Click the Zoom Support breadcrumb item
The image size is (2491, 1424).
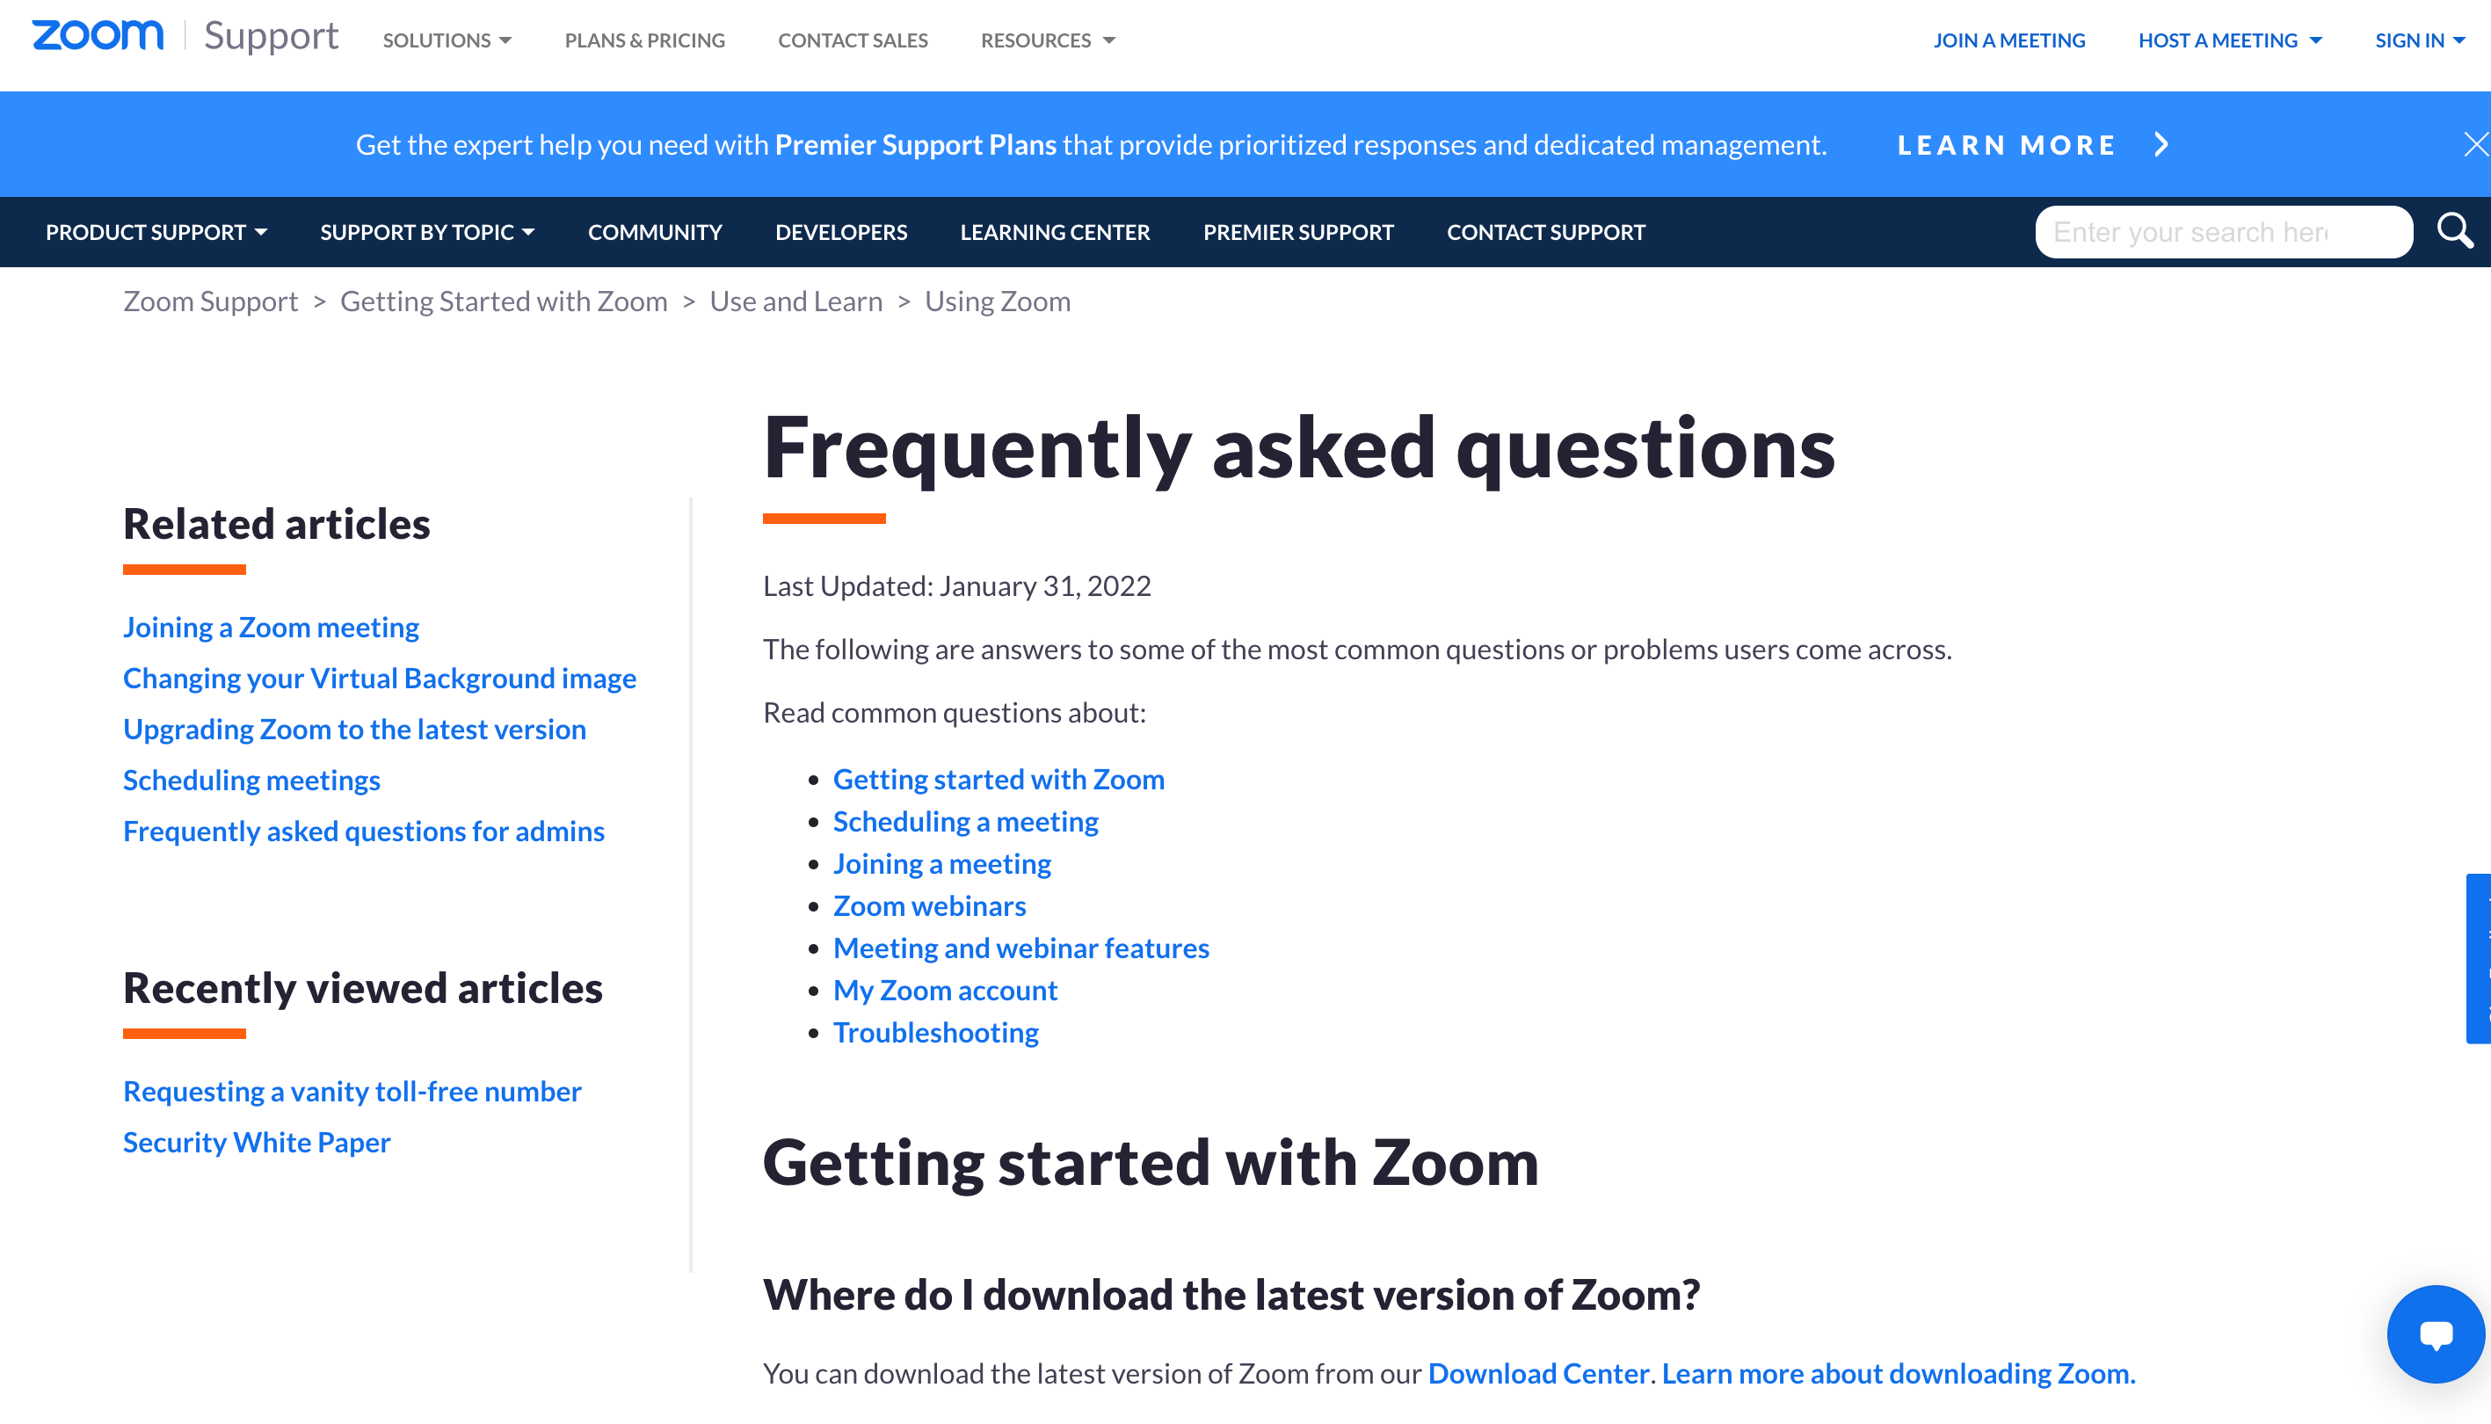pyautogui.click(x=210, y=300)
